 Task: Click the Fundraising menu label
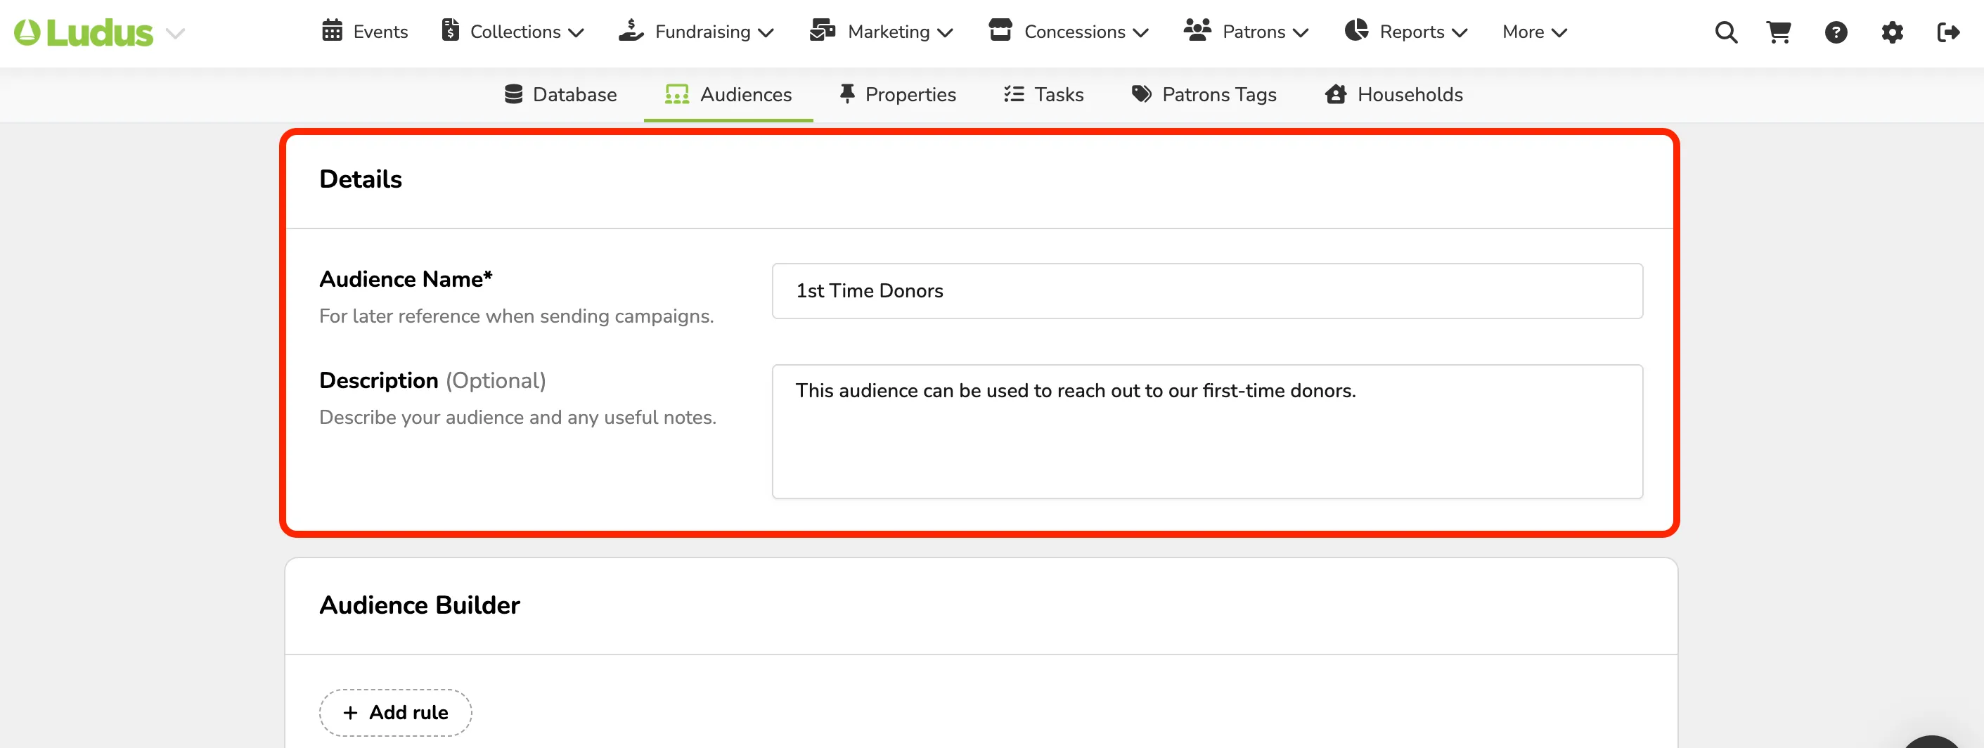click(x=702, y=32)
